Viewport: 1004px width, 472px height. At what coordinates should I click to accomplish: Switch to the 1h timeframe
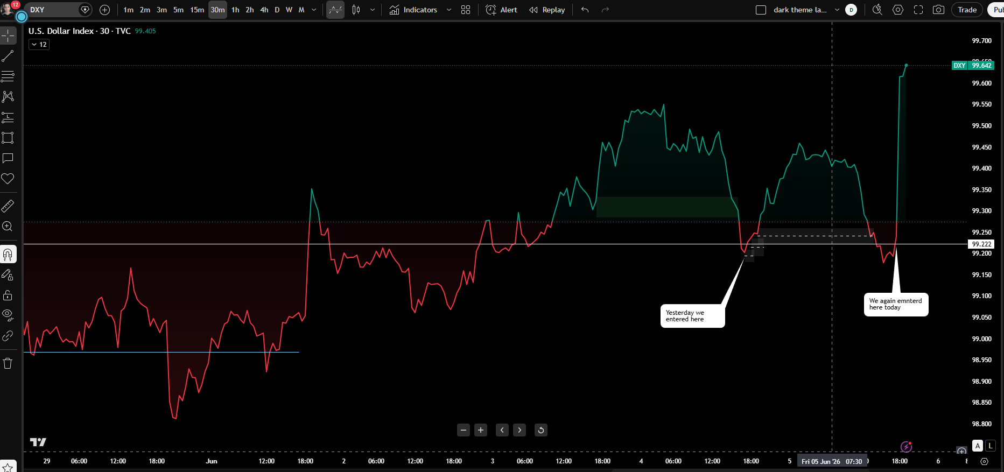[x=235, y=10]
